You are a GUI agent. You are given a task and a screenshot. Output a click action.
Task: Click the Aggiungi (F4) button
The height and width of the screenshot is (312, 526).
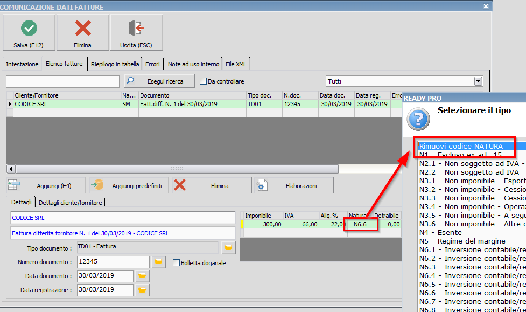coord(46,186)
